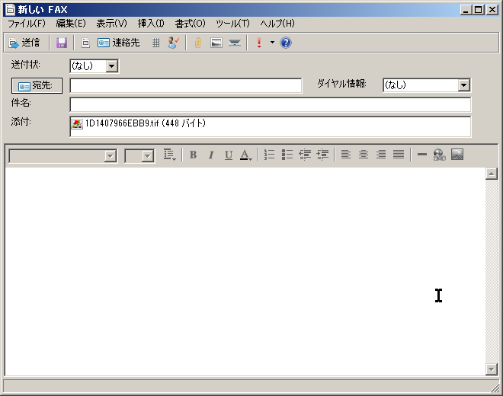
Task: Justify text alignment
Action: point(399,155)
